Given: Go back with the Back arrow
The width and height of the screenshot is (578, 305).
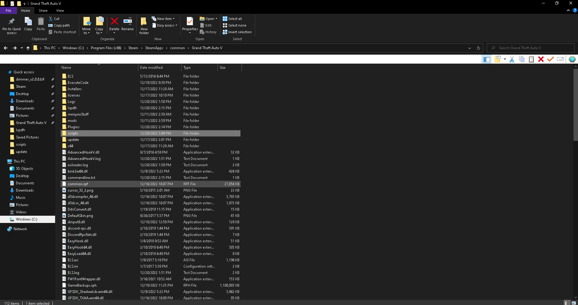Looking at the screenshot, I should (6, 48).
